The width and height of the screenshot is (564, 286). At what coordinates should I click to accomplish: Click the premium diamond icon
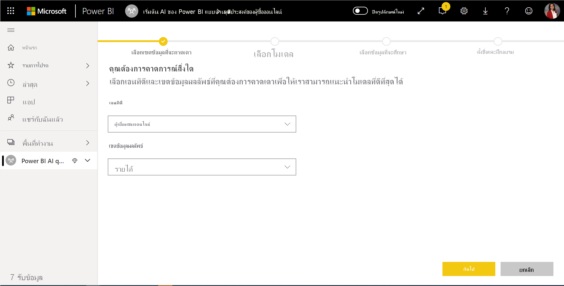pyautogui.click(x=75, y=161)
